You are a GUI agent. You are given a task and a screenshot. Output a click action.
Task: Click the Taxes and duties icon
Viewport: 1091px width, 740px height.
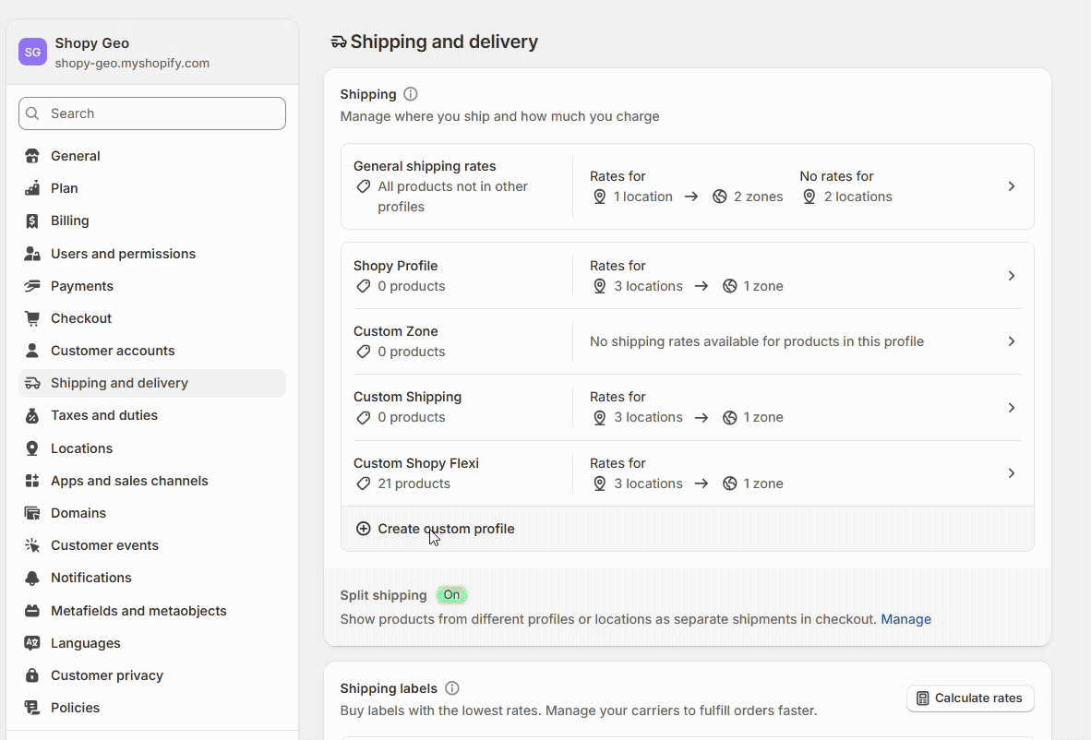click(x=32, y=415)
